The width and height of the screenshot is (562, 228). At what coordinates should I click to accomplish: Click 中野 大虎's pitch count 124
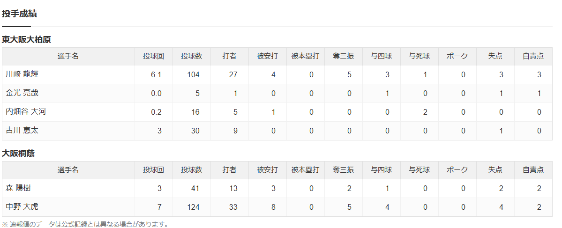(194, 207)
